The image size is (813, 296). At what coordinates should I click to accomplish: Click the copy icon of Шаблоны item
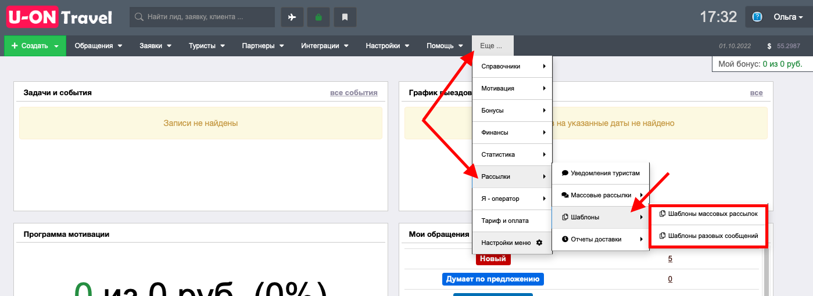pyautogui.click(x=565, y=217)
